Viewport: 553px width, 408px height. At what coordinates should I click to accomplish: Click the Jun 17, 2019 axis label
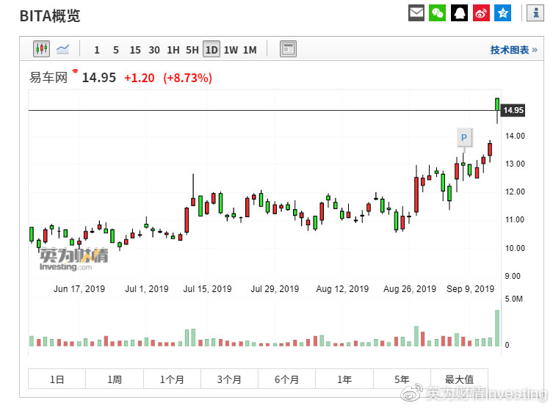(x=79, y=289)
